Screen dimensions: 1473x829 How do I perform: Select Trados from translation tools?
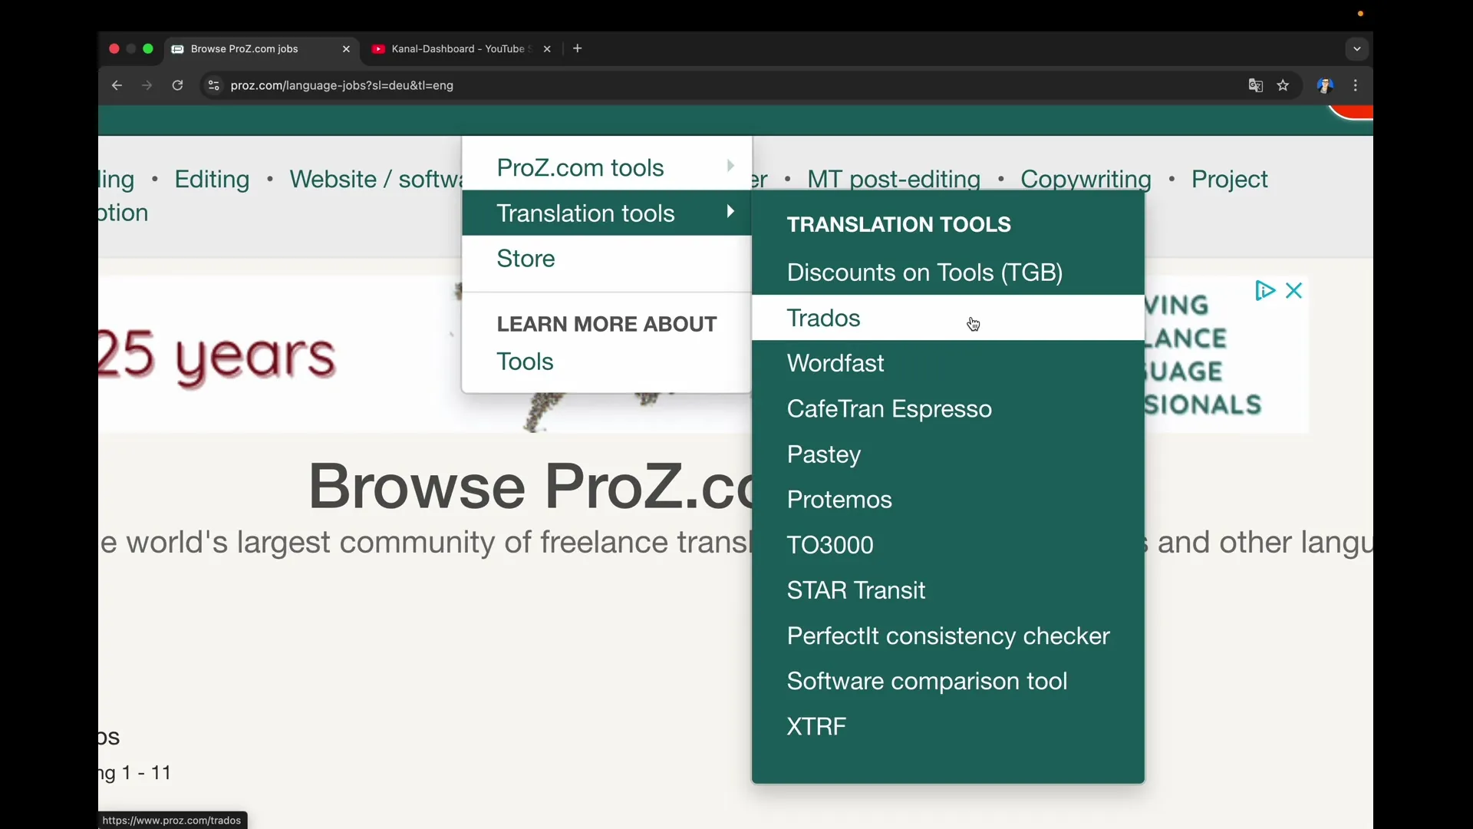click(x=824, y=319)
